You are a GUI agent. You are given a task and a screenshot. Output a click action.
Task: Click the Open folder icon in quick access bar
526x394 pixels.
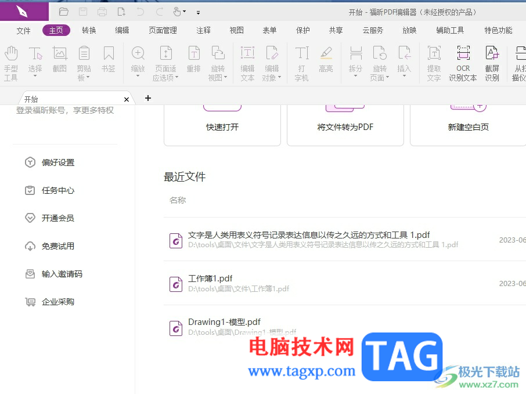click(63, 12)
